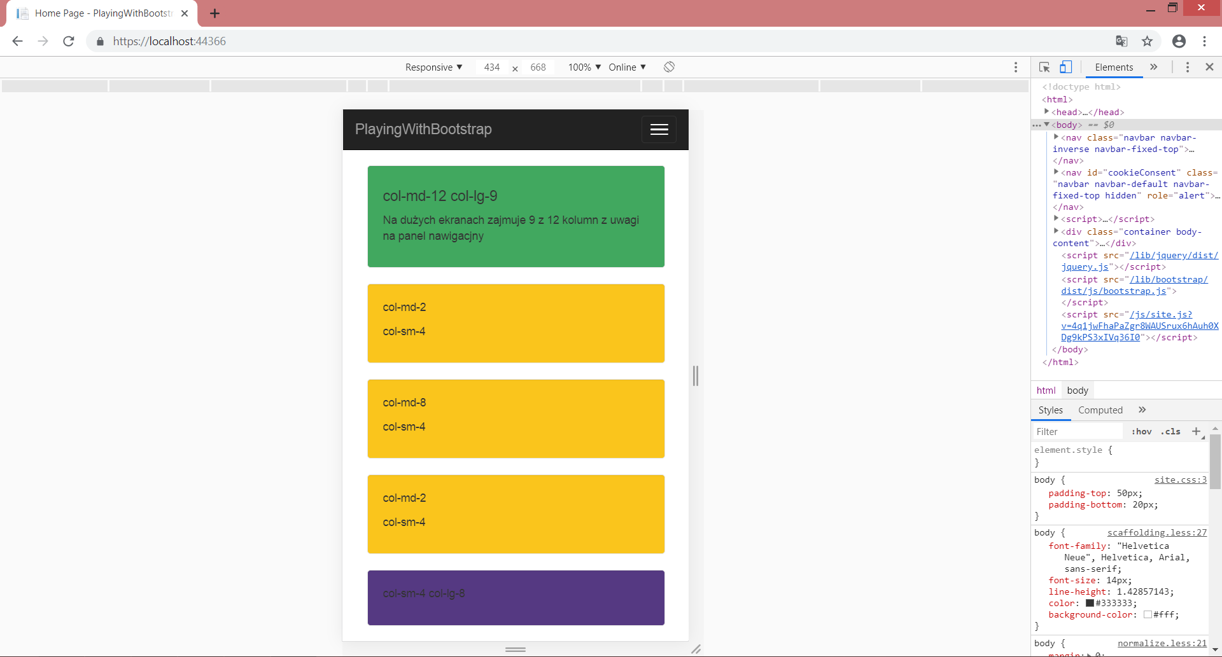Go back to previous page

[17, 41]
